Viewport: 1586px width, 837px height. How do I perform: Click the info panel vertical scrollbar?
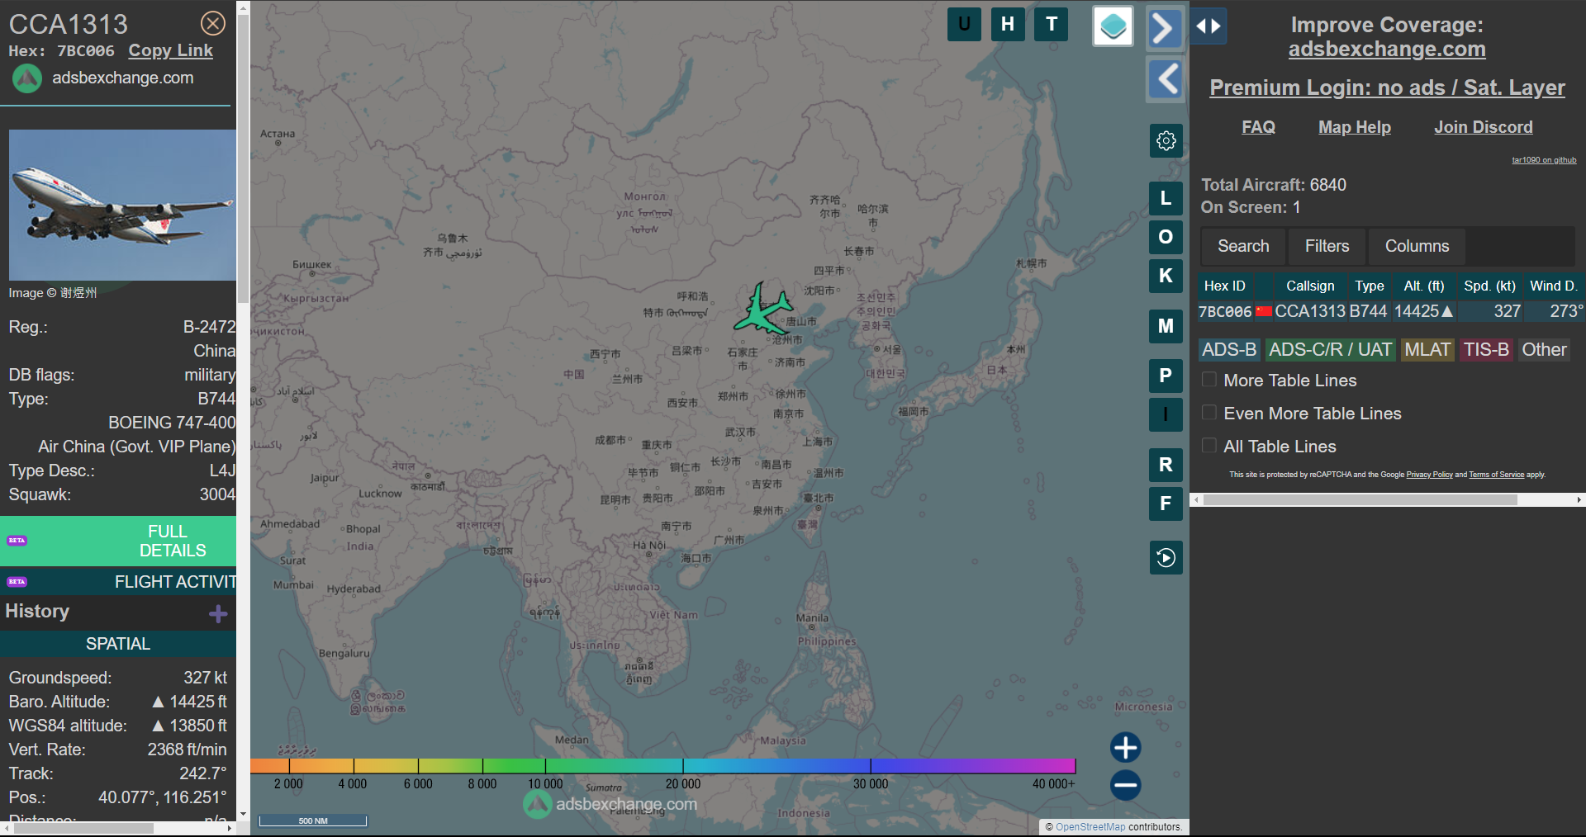point(243,157)
